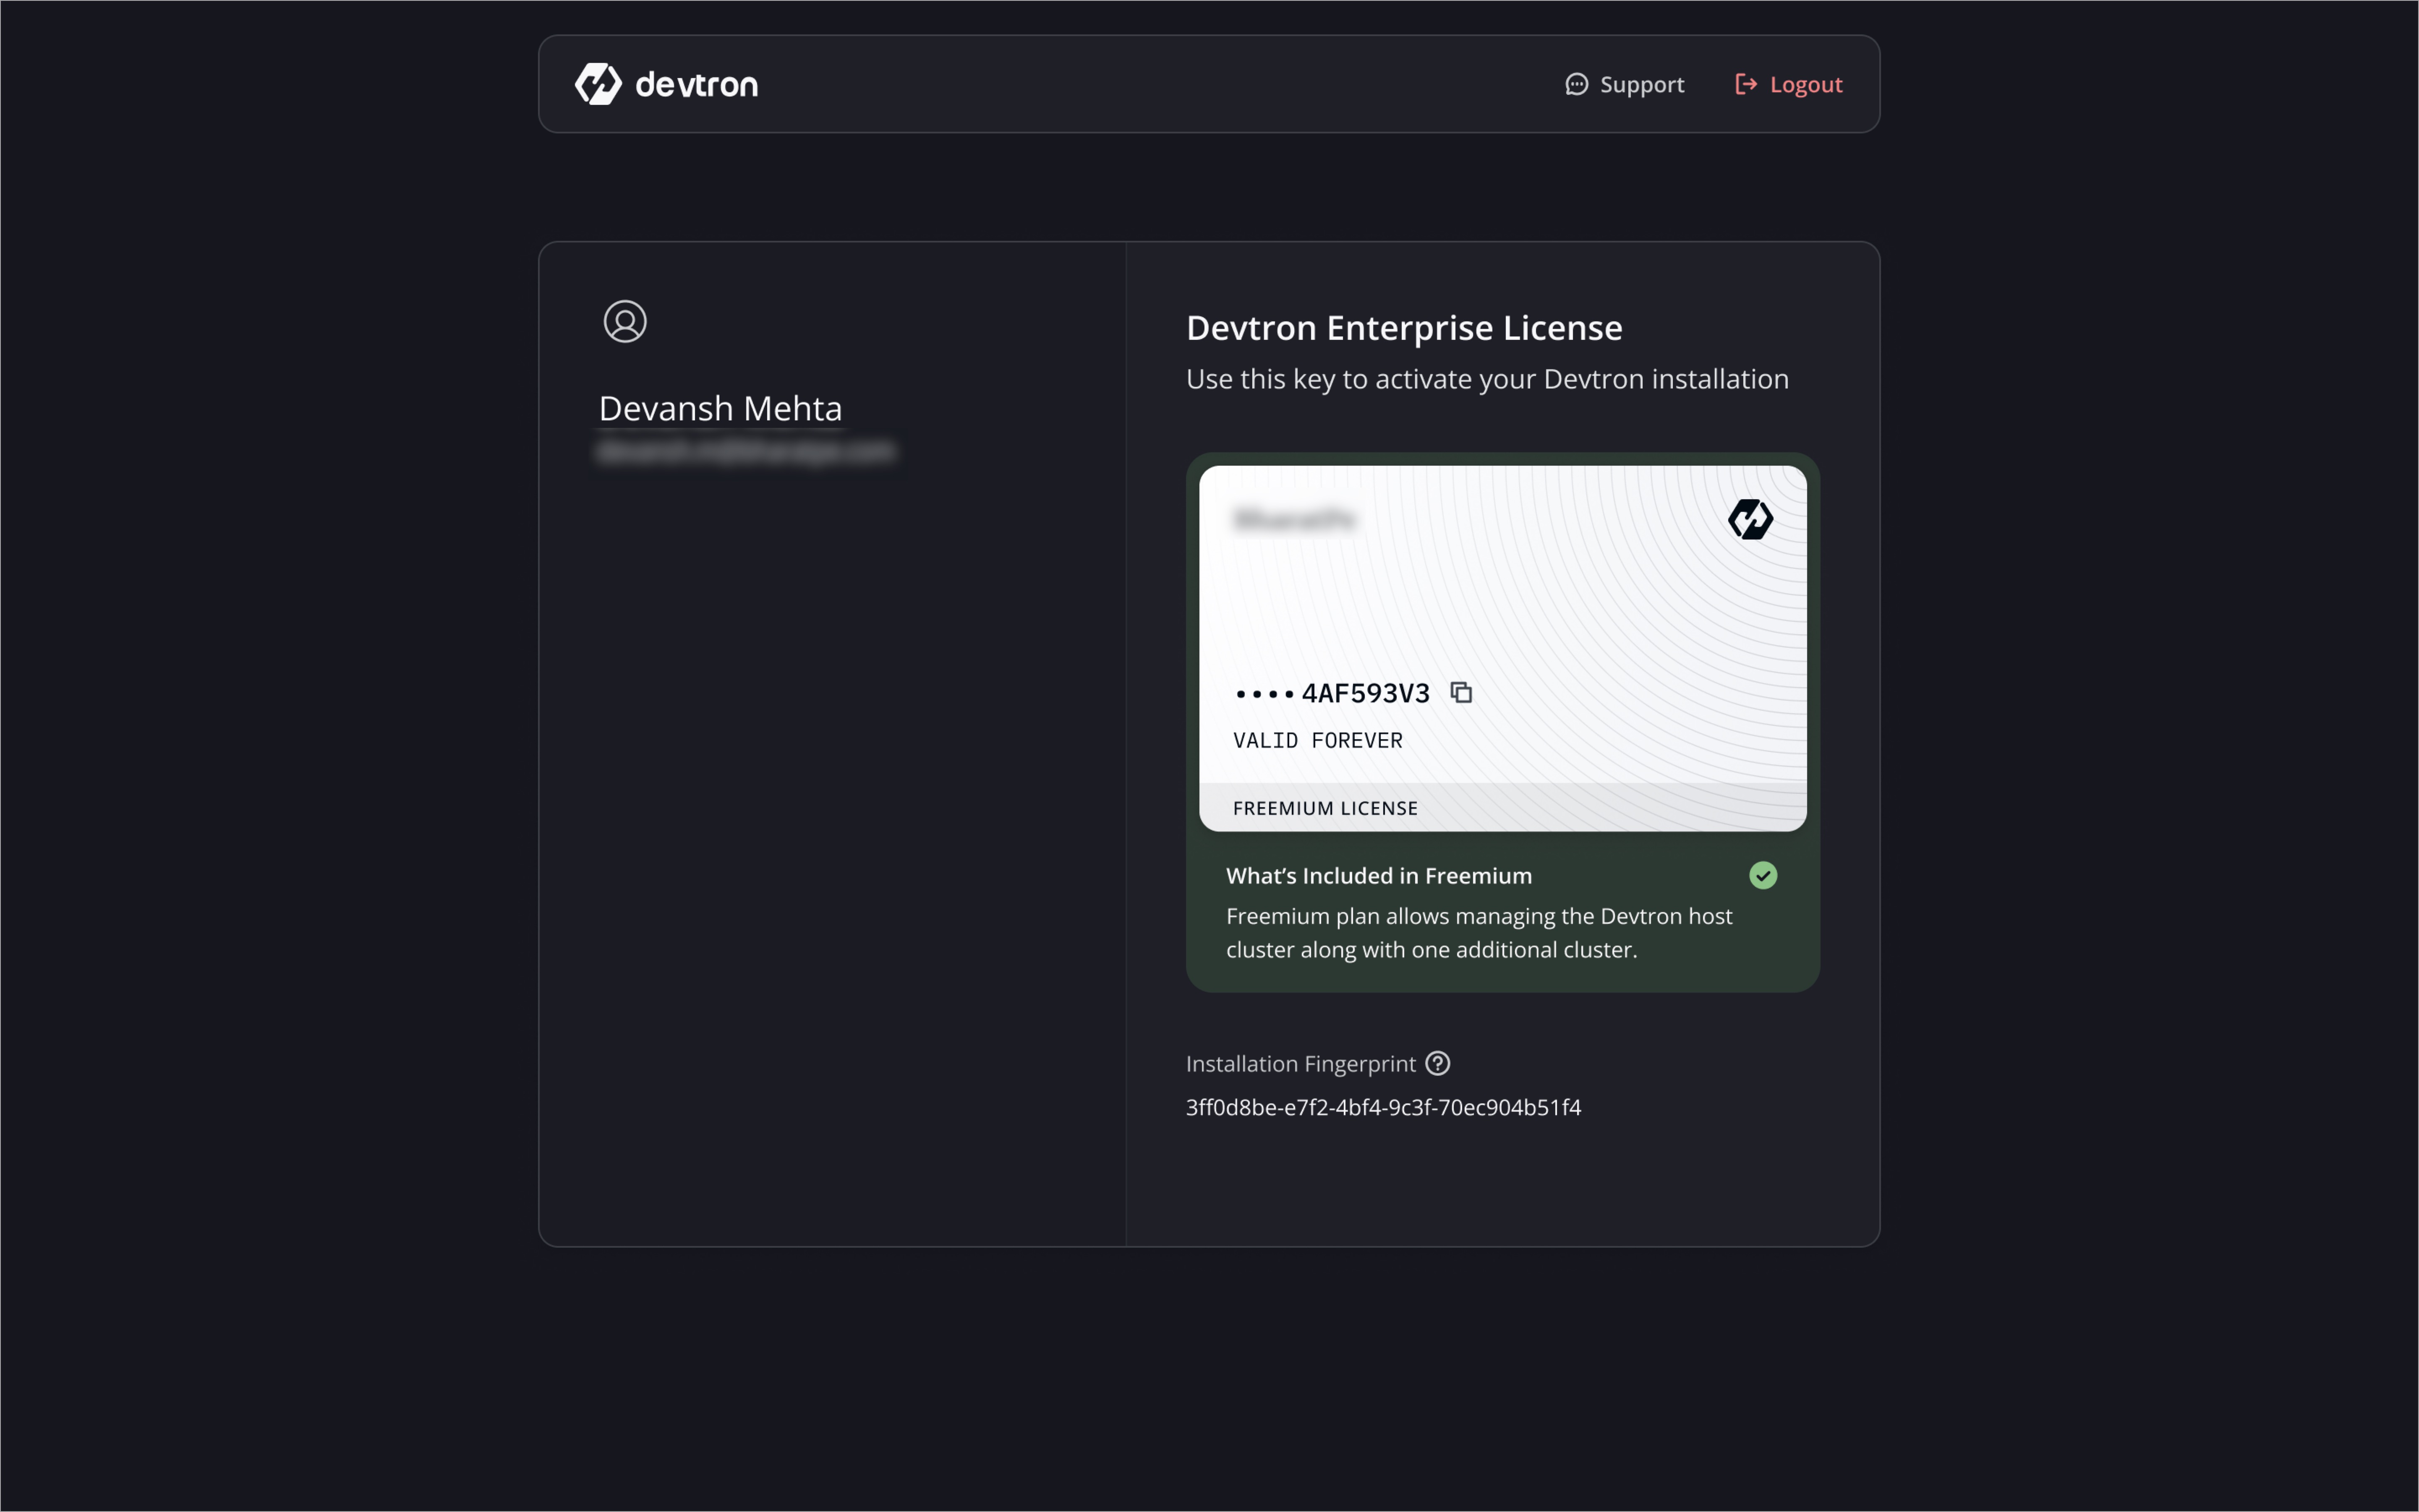Image resolution: width=2419 pixels, height=1512 pixels.
Task: Click the installation fingerprint value text
Action: 1384,1107
